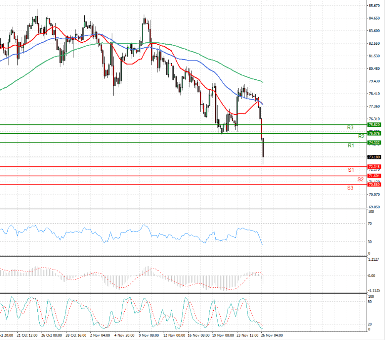Click the S1 support label
Viewport: 385px width, 340px height.
coord(351,170)
